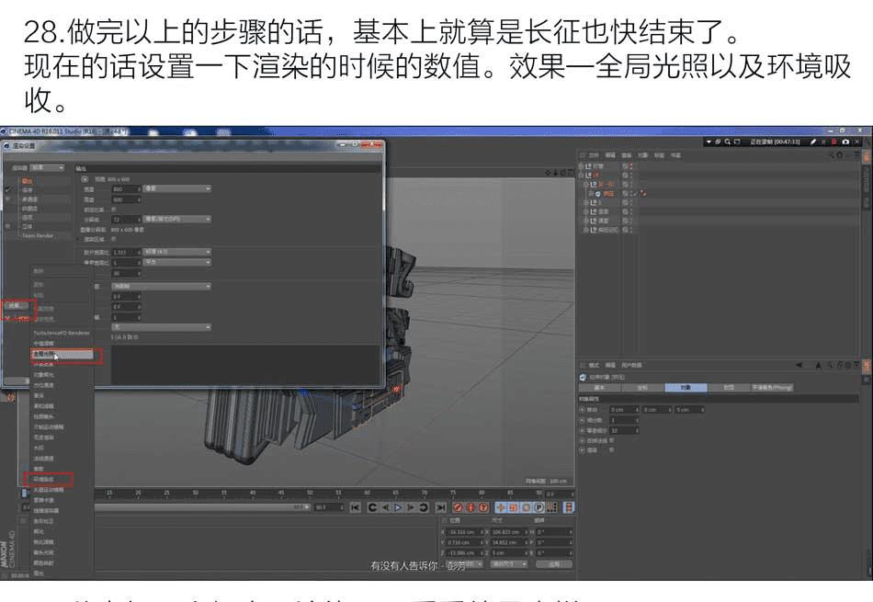Toggle scale keyframe recording icon

[514, 507]
